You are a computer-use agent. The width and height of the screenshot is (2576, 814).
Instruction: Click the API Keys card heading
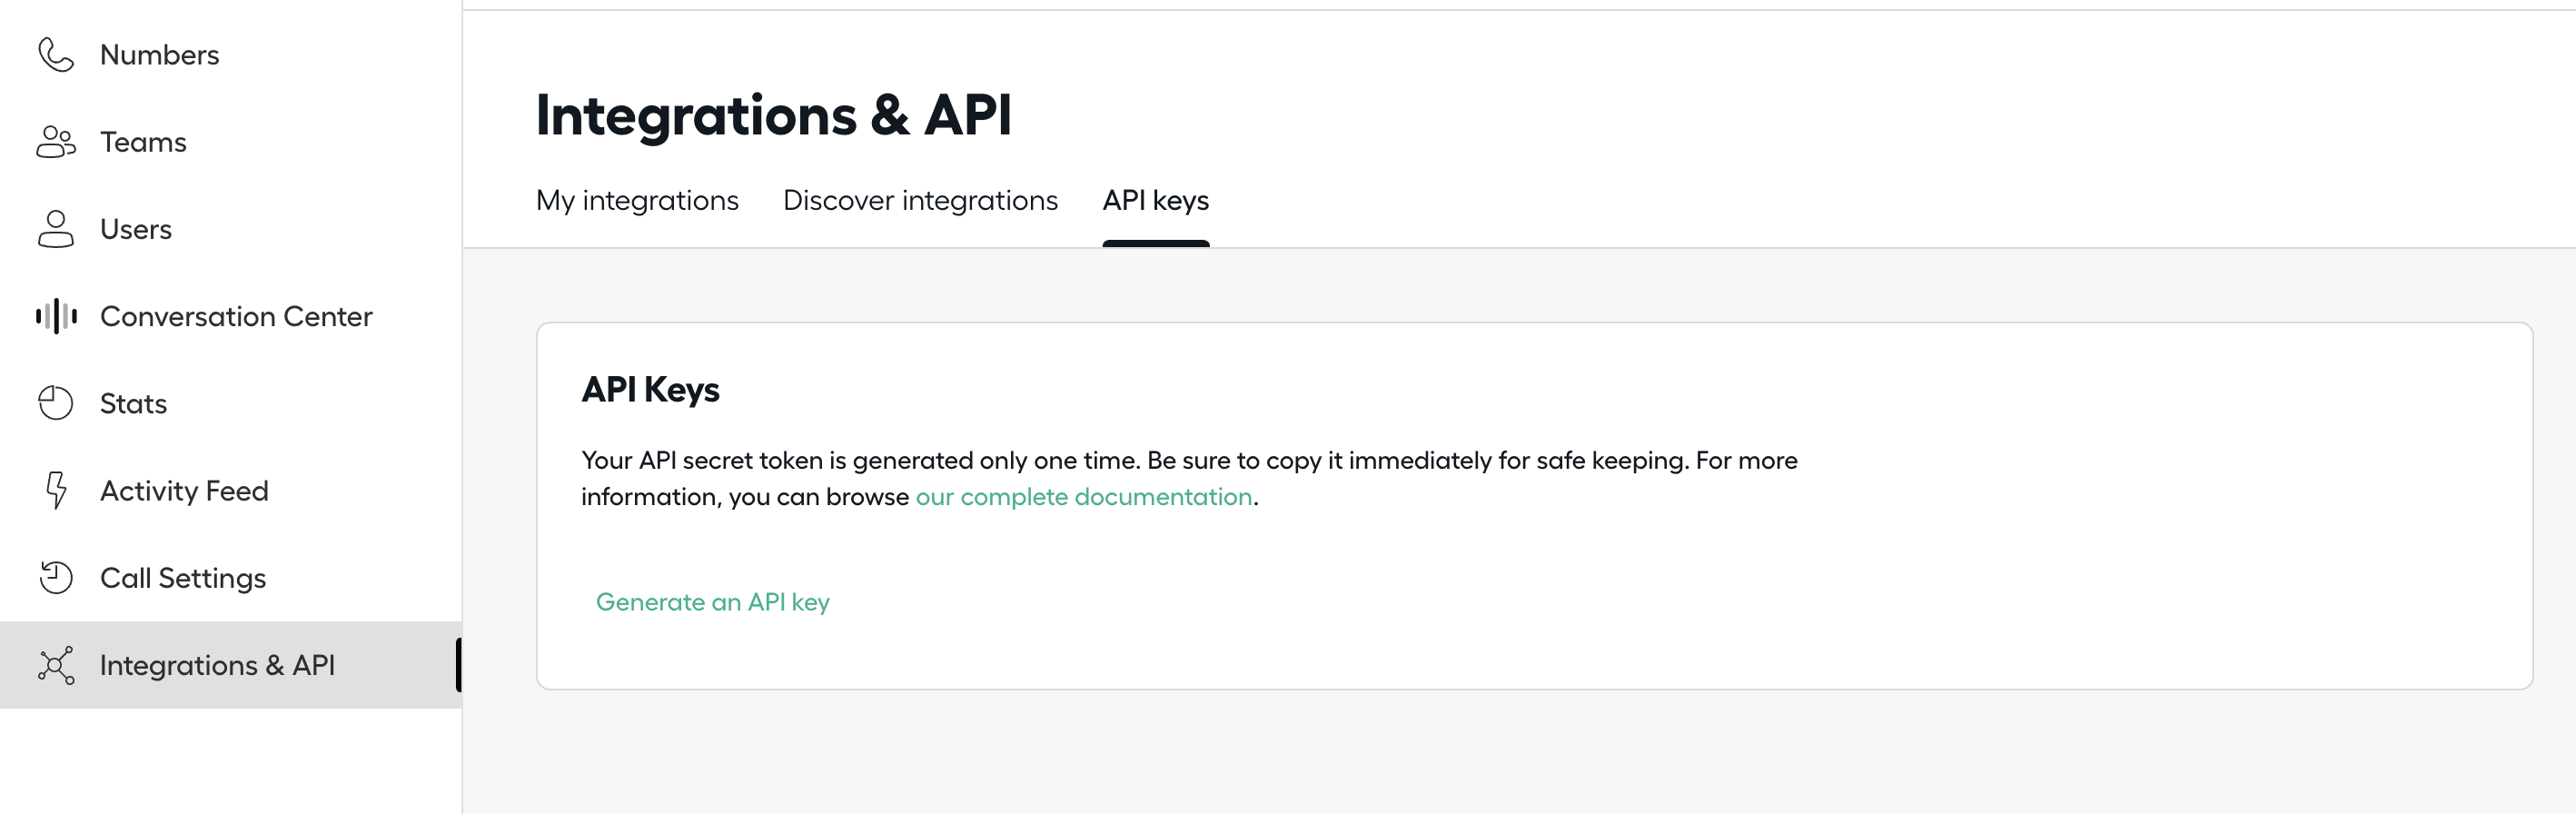click(650, 389)
